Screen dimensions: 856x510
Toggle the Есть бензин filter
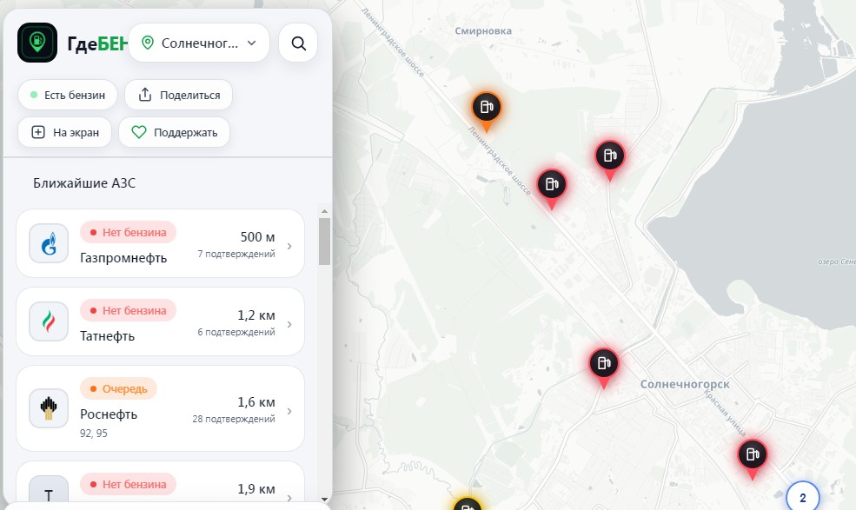point(68,95)
